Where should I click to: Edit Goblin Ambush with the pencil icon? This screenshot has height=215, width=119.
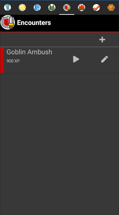[104, 59]
